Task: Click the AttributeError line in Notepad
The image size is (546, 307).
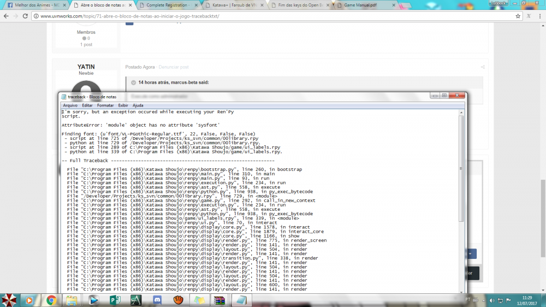Action: pyautogui.click(x=140, y=125)
